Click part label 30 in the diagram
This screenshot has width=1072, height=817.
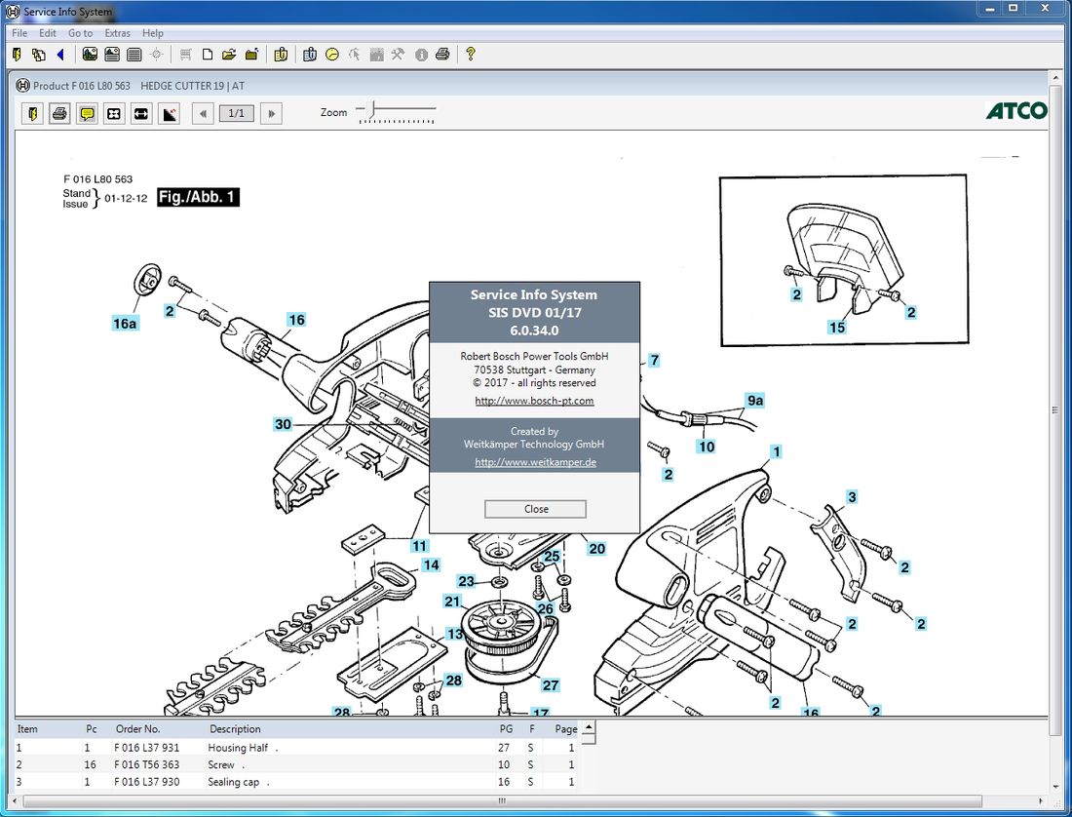point(283,424)
